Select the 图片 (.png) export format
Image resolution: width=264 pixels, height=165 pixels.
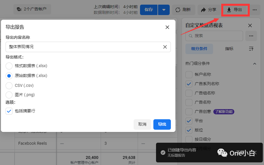tap(9, 95)
